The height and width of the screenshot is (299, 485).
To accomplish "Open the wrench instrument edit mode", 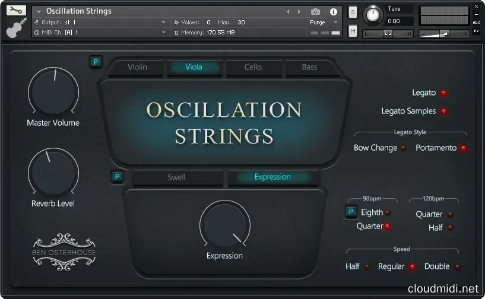I will (x=17, y=11).
